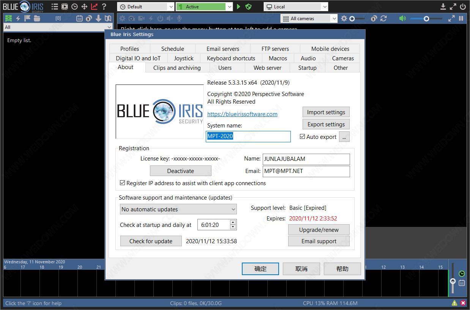
Task: Click the green clock icon beside timeline
Action: (x=462, y=274)
